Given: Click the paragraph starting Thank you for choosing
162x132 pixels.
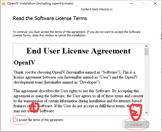Looking at the screenshot, I should tap(76, 77).
